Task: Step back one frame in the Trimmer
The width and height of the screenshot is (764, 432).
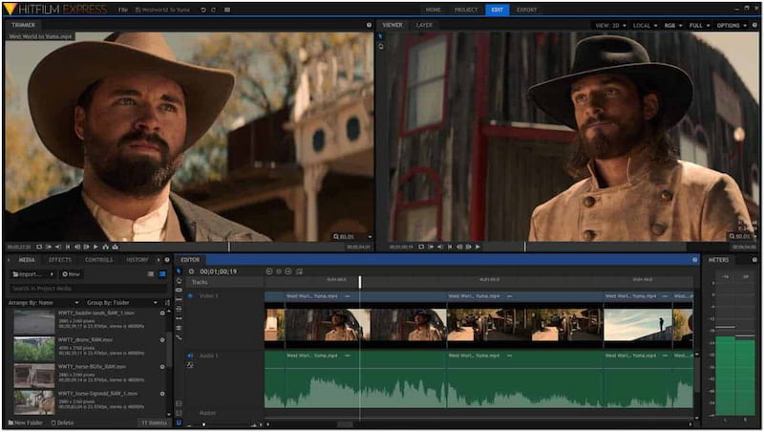Action: pos(77,248)
